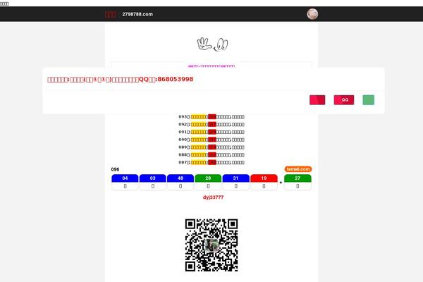423x282 pixels.
Task: Click the 087 record row
Action: 211,162
